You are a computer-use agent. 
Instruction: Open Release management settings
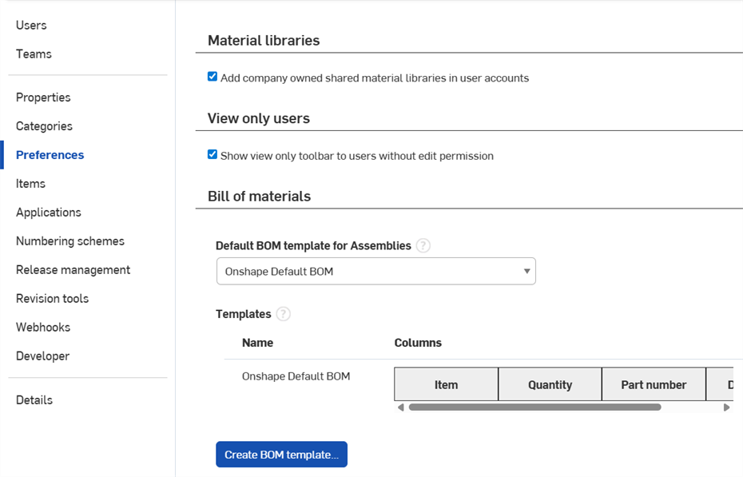pyautogui.click(x=73, y=270)
